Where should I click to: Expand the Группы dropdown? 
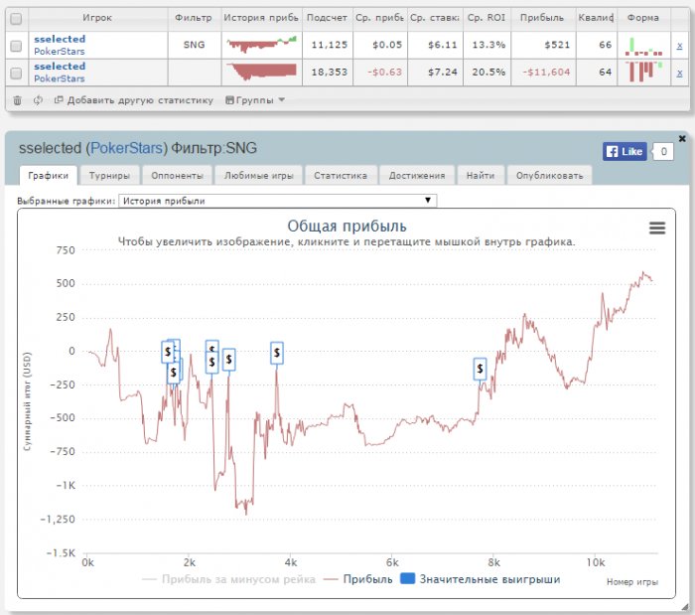pyautogui.click(x=255, y=100)
